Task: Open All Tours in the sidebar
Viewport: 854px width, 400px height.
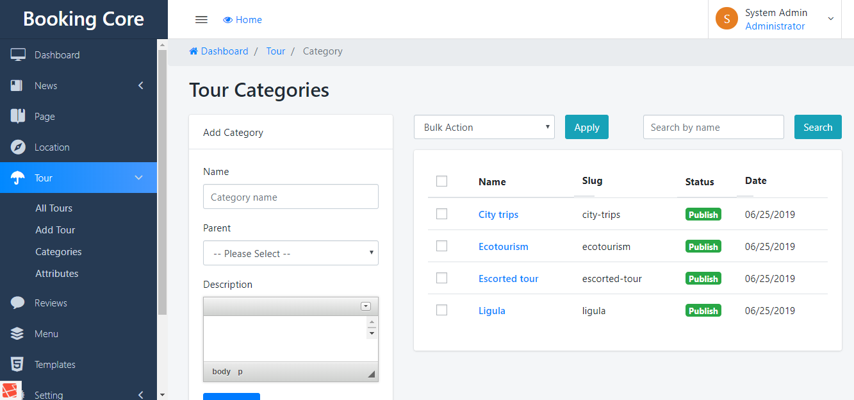Action: point(54,208)
